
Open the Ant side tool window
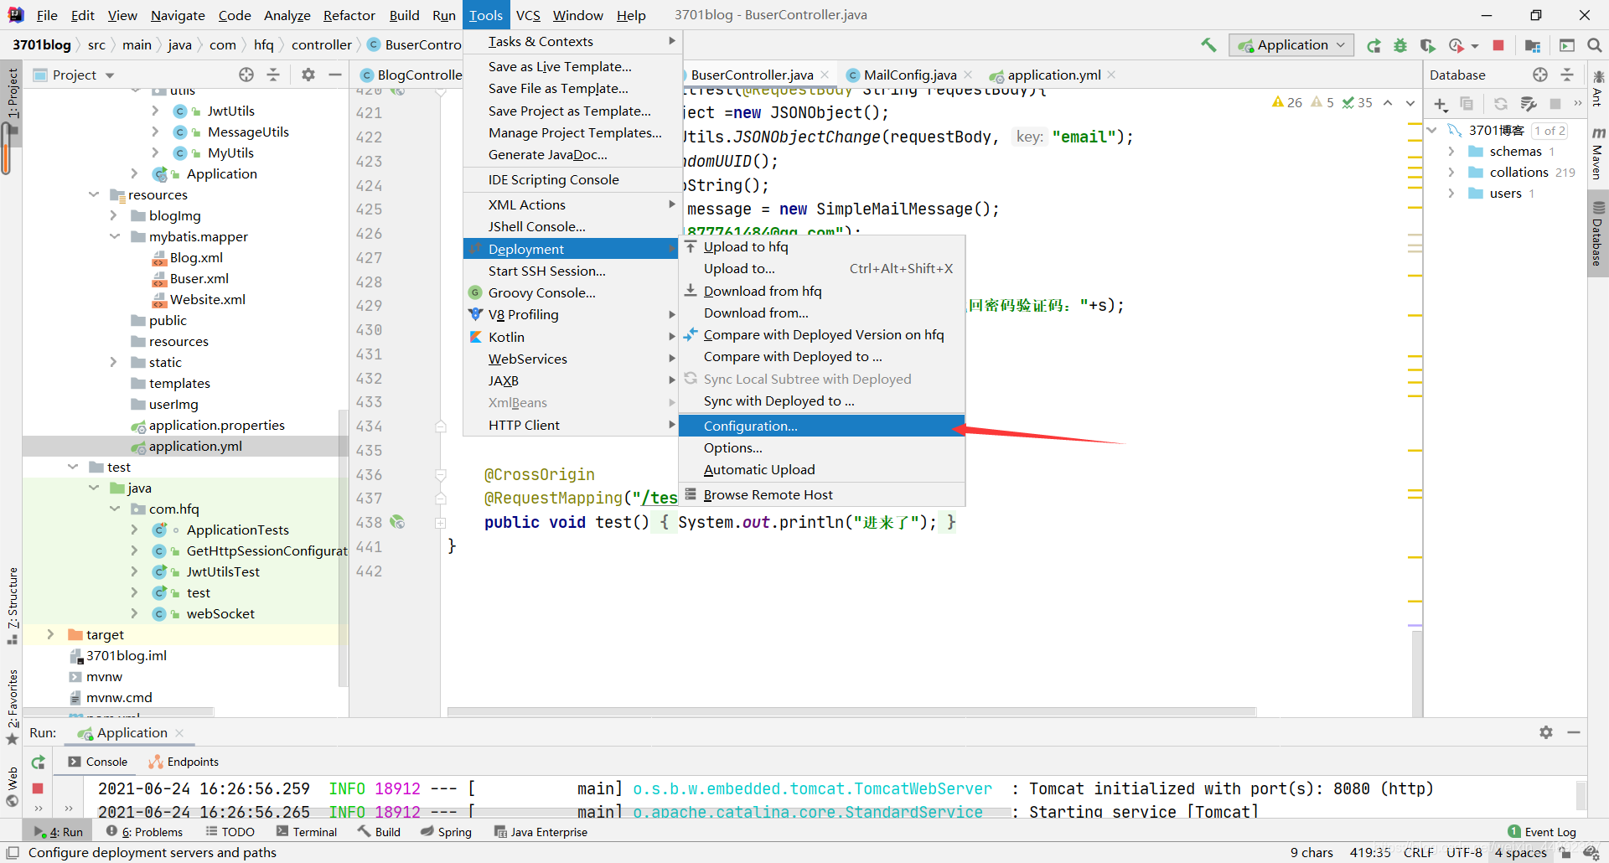1598,89
